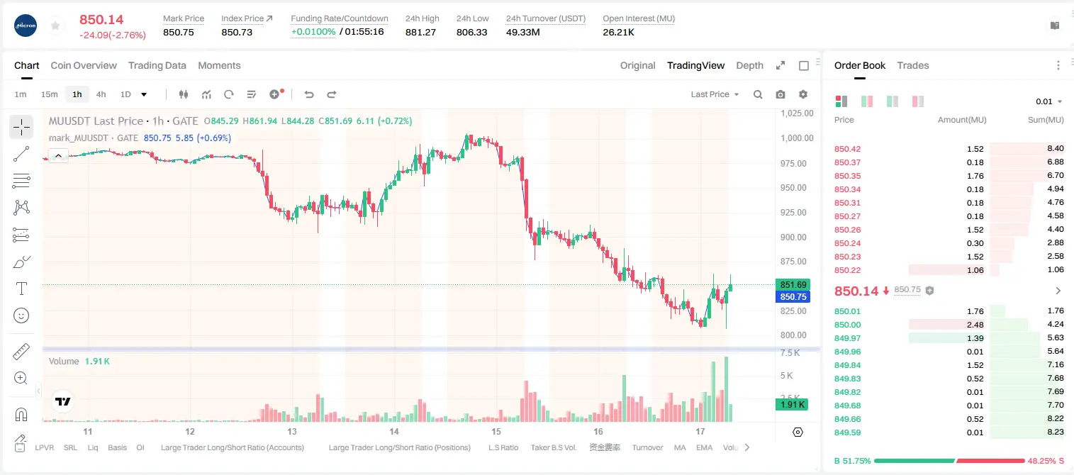Toggle the magnet snap mode

pos(21,415)
